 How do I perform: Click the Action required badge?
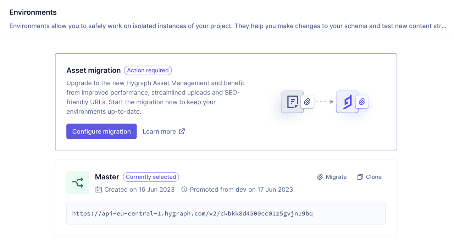click(148, 70)
